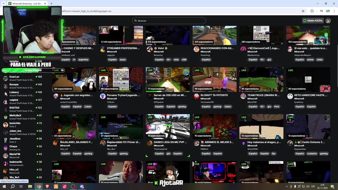
Task: Open Brave browser from the taskbar
Action: point(47,187)
